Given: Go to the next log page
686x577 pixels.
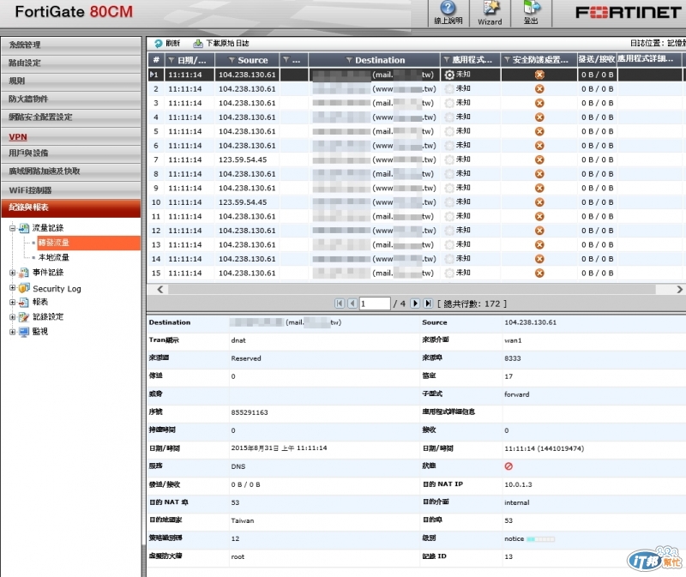Looking at the screenshot, I should [x=415, y=304].
